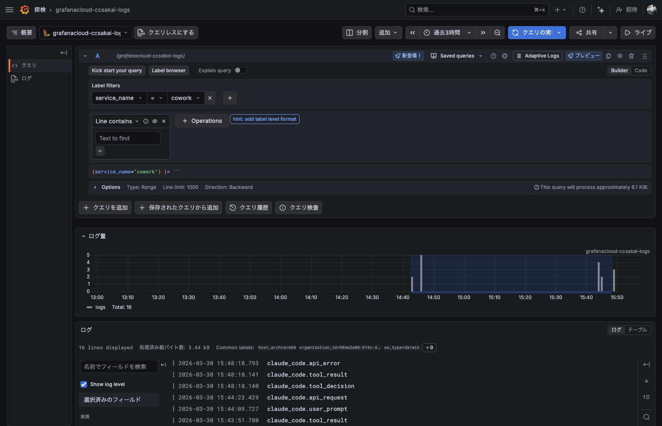662x426 pixels.
Task: Click the Label browser button
Action: (x=169, y=71)
